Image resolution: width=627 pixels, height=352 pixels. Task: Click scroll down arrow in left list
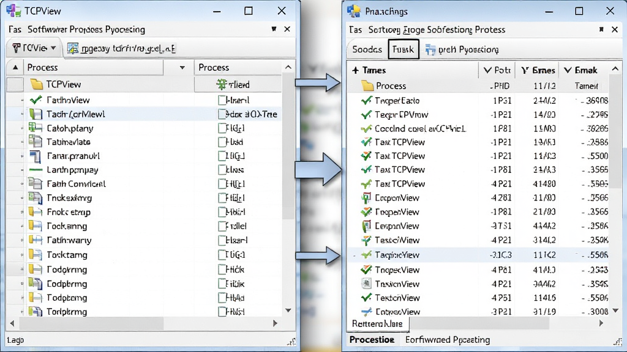(288, 310)
